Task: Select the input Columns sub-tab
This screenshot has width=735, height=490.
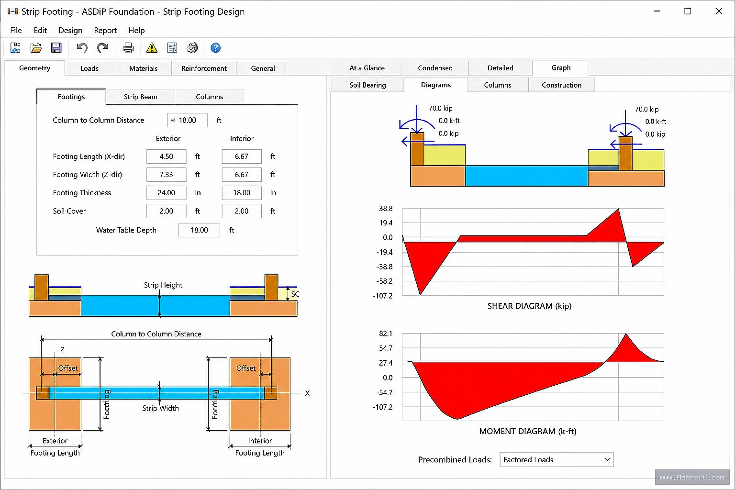Action: (x=210, y=97)
